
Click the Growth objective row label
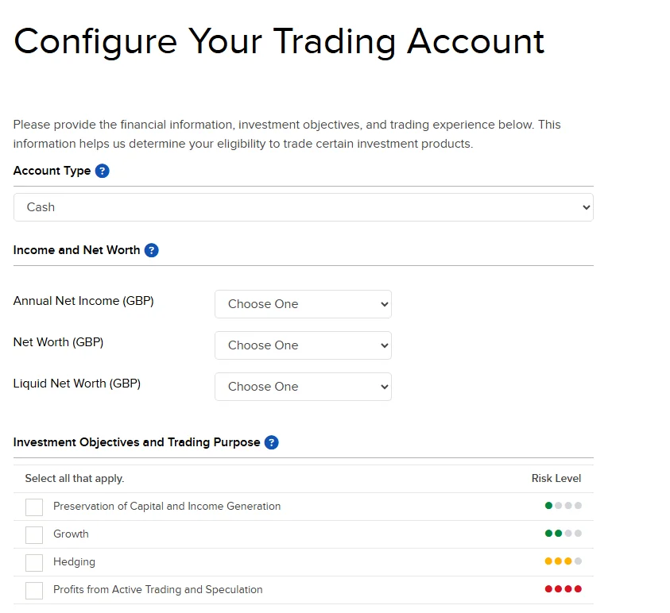point(72,534)
